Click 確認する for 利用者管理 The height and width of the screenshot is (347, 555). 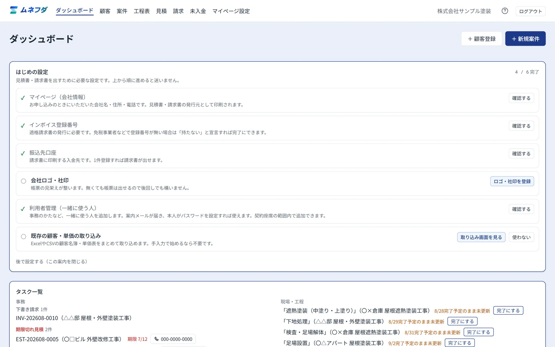[521, 209]
